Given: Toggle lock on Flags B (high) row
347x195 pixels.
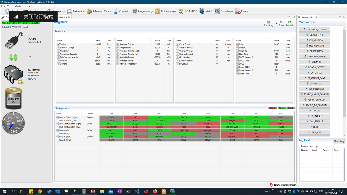Looking at the screenshot, I should (x=57, y=137).
